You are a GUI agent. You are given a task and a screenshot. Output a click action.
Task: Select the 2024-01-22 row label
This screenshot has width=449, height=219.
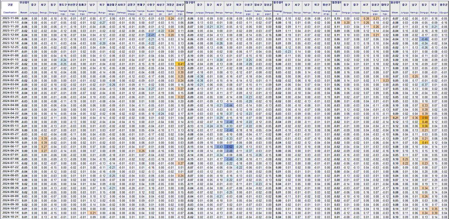click(x=9, y=64)
